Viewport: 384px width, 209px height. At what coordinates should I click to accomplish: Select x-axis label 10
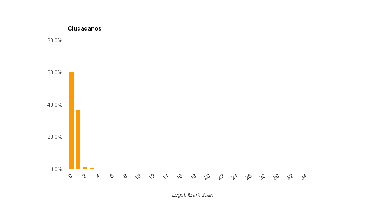(138, 177)
